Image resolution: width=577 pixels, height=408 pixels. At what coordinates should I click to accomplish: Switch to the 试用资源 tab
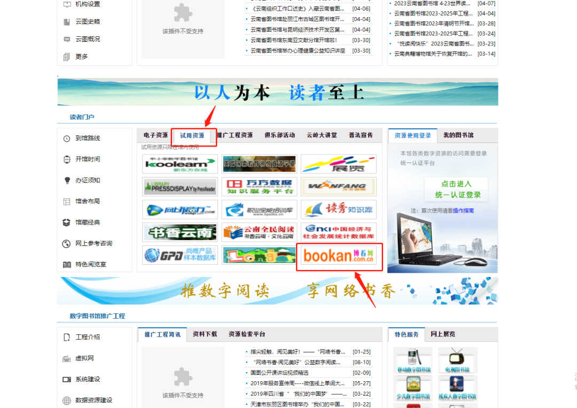click(192, 135)
